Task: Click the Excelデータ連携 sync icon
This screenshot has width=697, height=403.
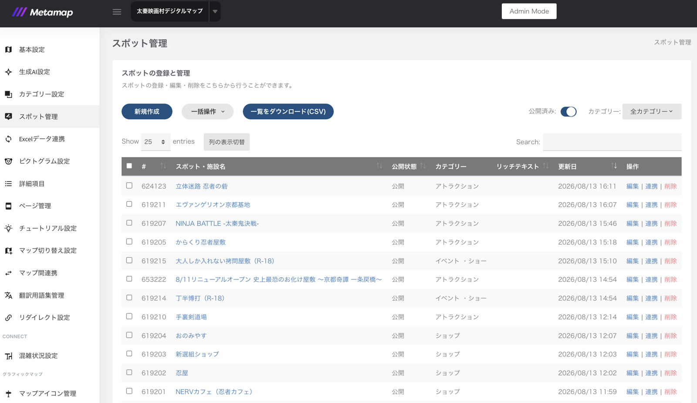Action: tap(8, 139)
